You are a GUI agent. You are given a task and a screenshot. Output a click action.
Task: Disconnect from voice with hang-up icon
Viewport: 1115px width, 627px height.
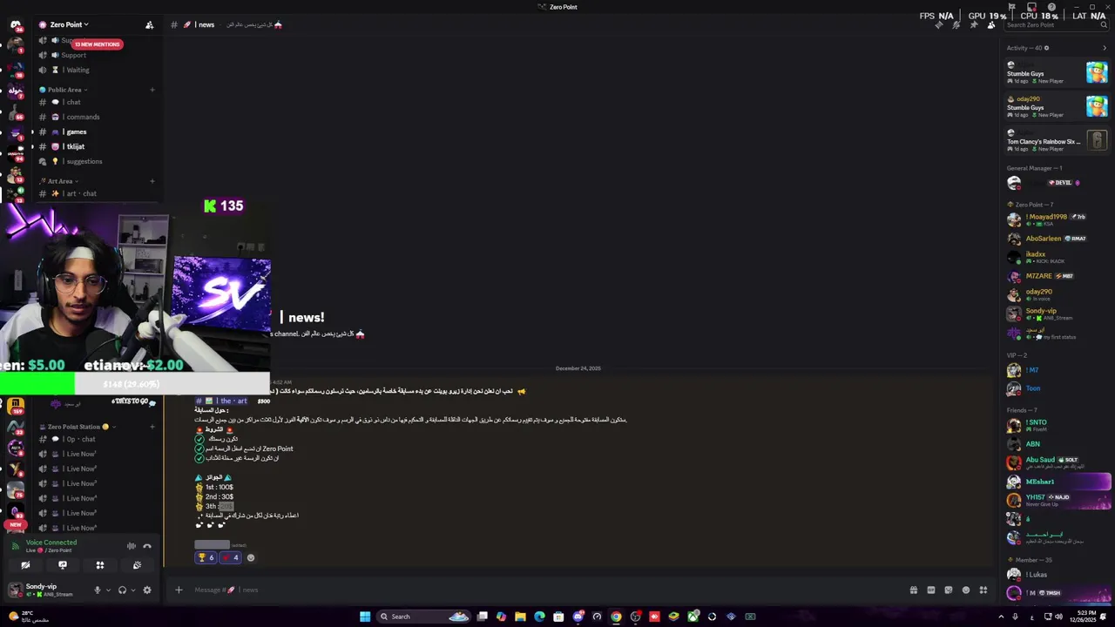[147, 546]
